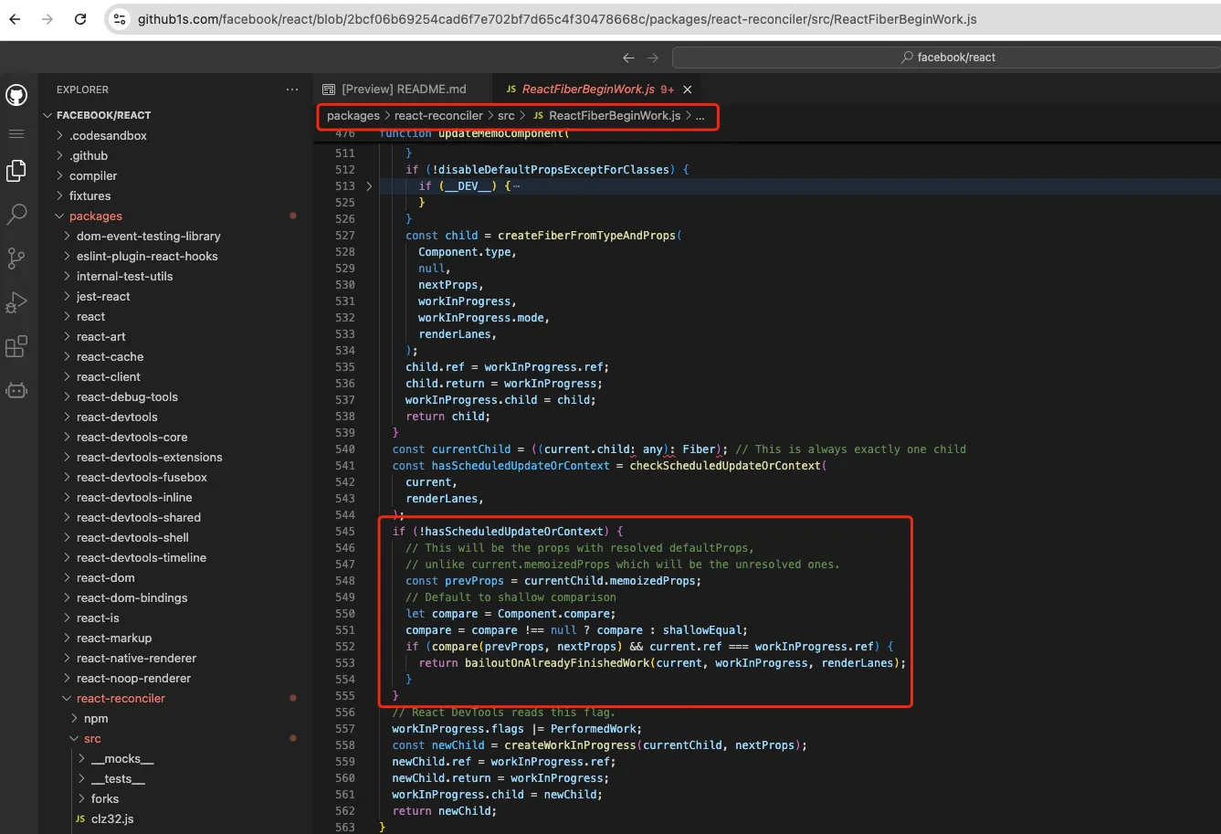Expand the jest-react folder

click(x=175, y=296)
